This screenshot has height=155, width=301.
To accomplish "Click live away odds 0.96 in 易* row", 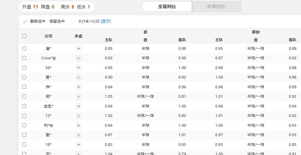I will [x=293, y=77].
